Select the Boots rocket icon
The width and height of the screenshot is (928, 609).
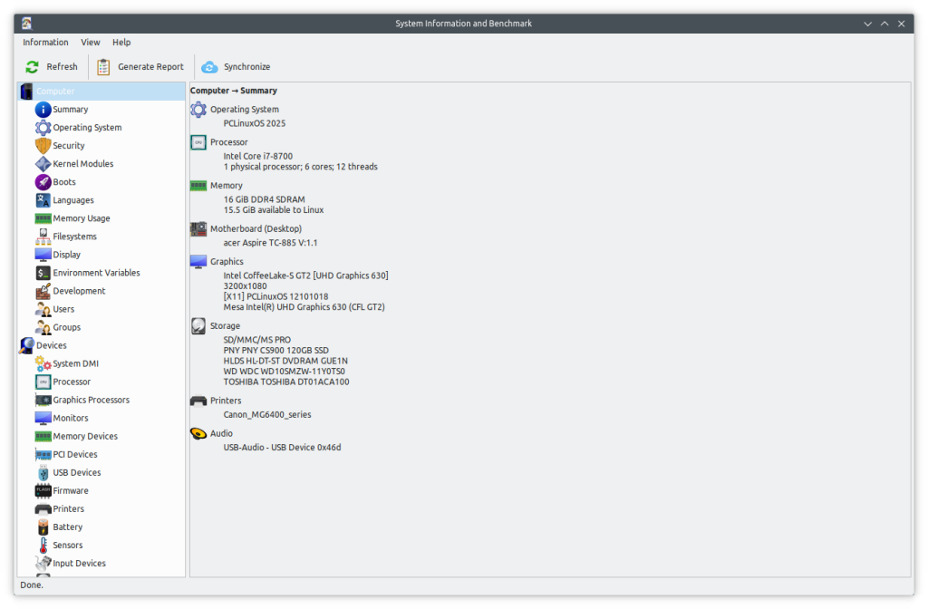(43, 182)
